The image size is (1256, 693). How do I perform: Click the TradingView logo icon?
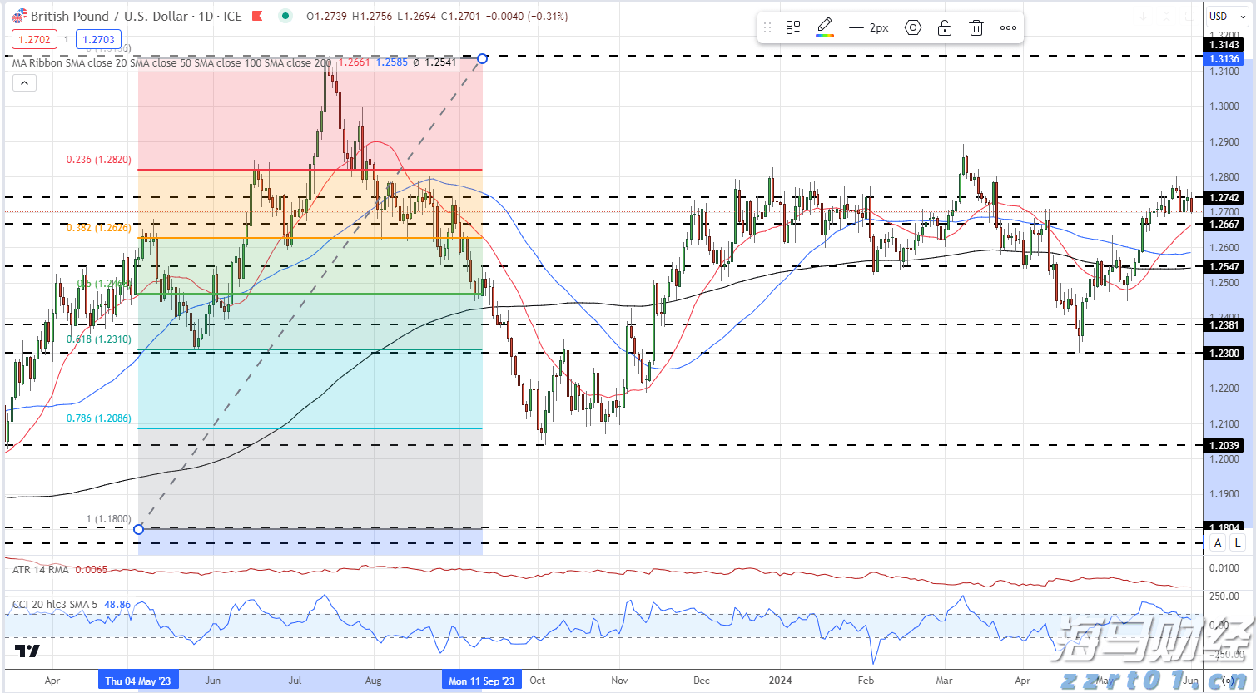(x=27, y=651)
